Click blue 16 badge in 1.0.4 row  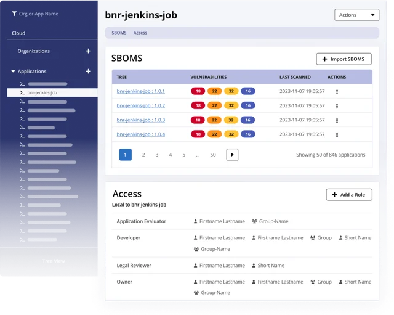tap(248, 134)
